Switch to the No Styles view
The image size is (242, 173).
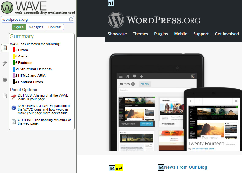36,27
